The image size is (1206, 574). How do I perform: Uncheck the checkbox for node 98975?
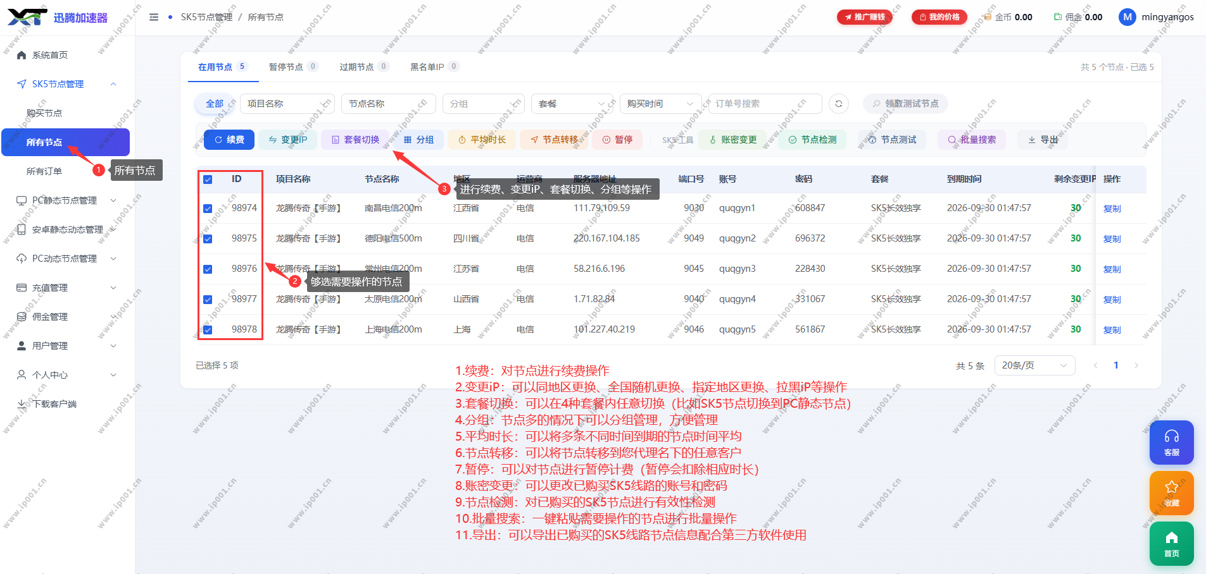point(208,239)
